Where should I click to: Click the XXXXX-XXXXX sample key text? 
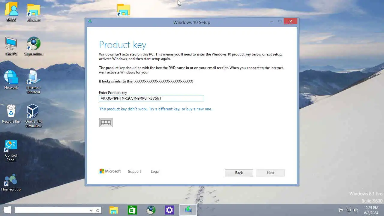coord(163,81)
